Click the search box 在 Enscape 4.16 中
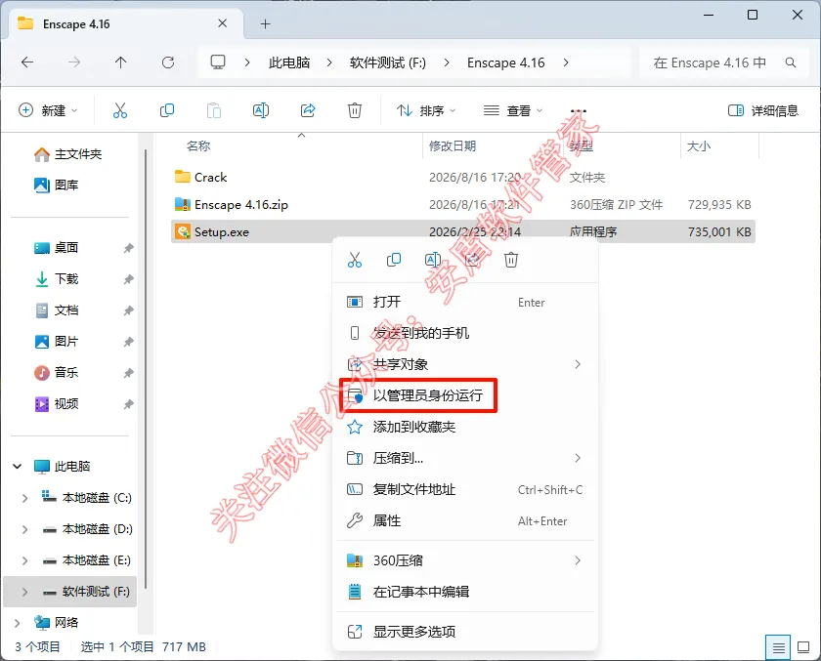This screenshot has width=821, height=661. tap(724, 62)
